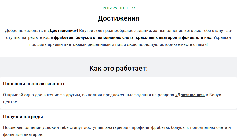Click the main heading Достижения
The width and height of the screenshot is (237, 139).
[119, 18]
